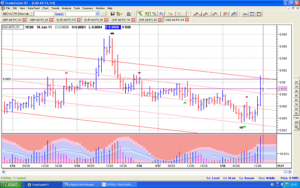Open the Data Feed menu
300x188 pixels.
(34, 8)
